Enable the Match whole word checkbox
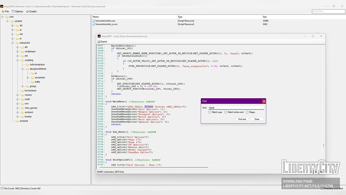 (x=226, y=112)
